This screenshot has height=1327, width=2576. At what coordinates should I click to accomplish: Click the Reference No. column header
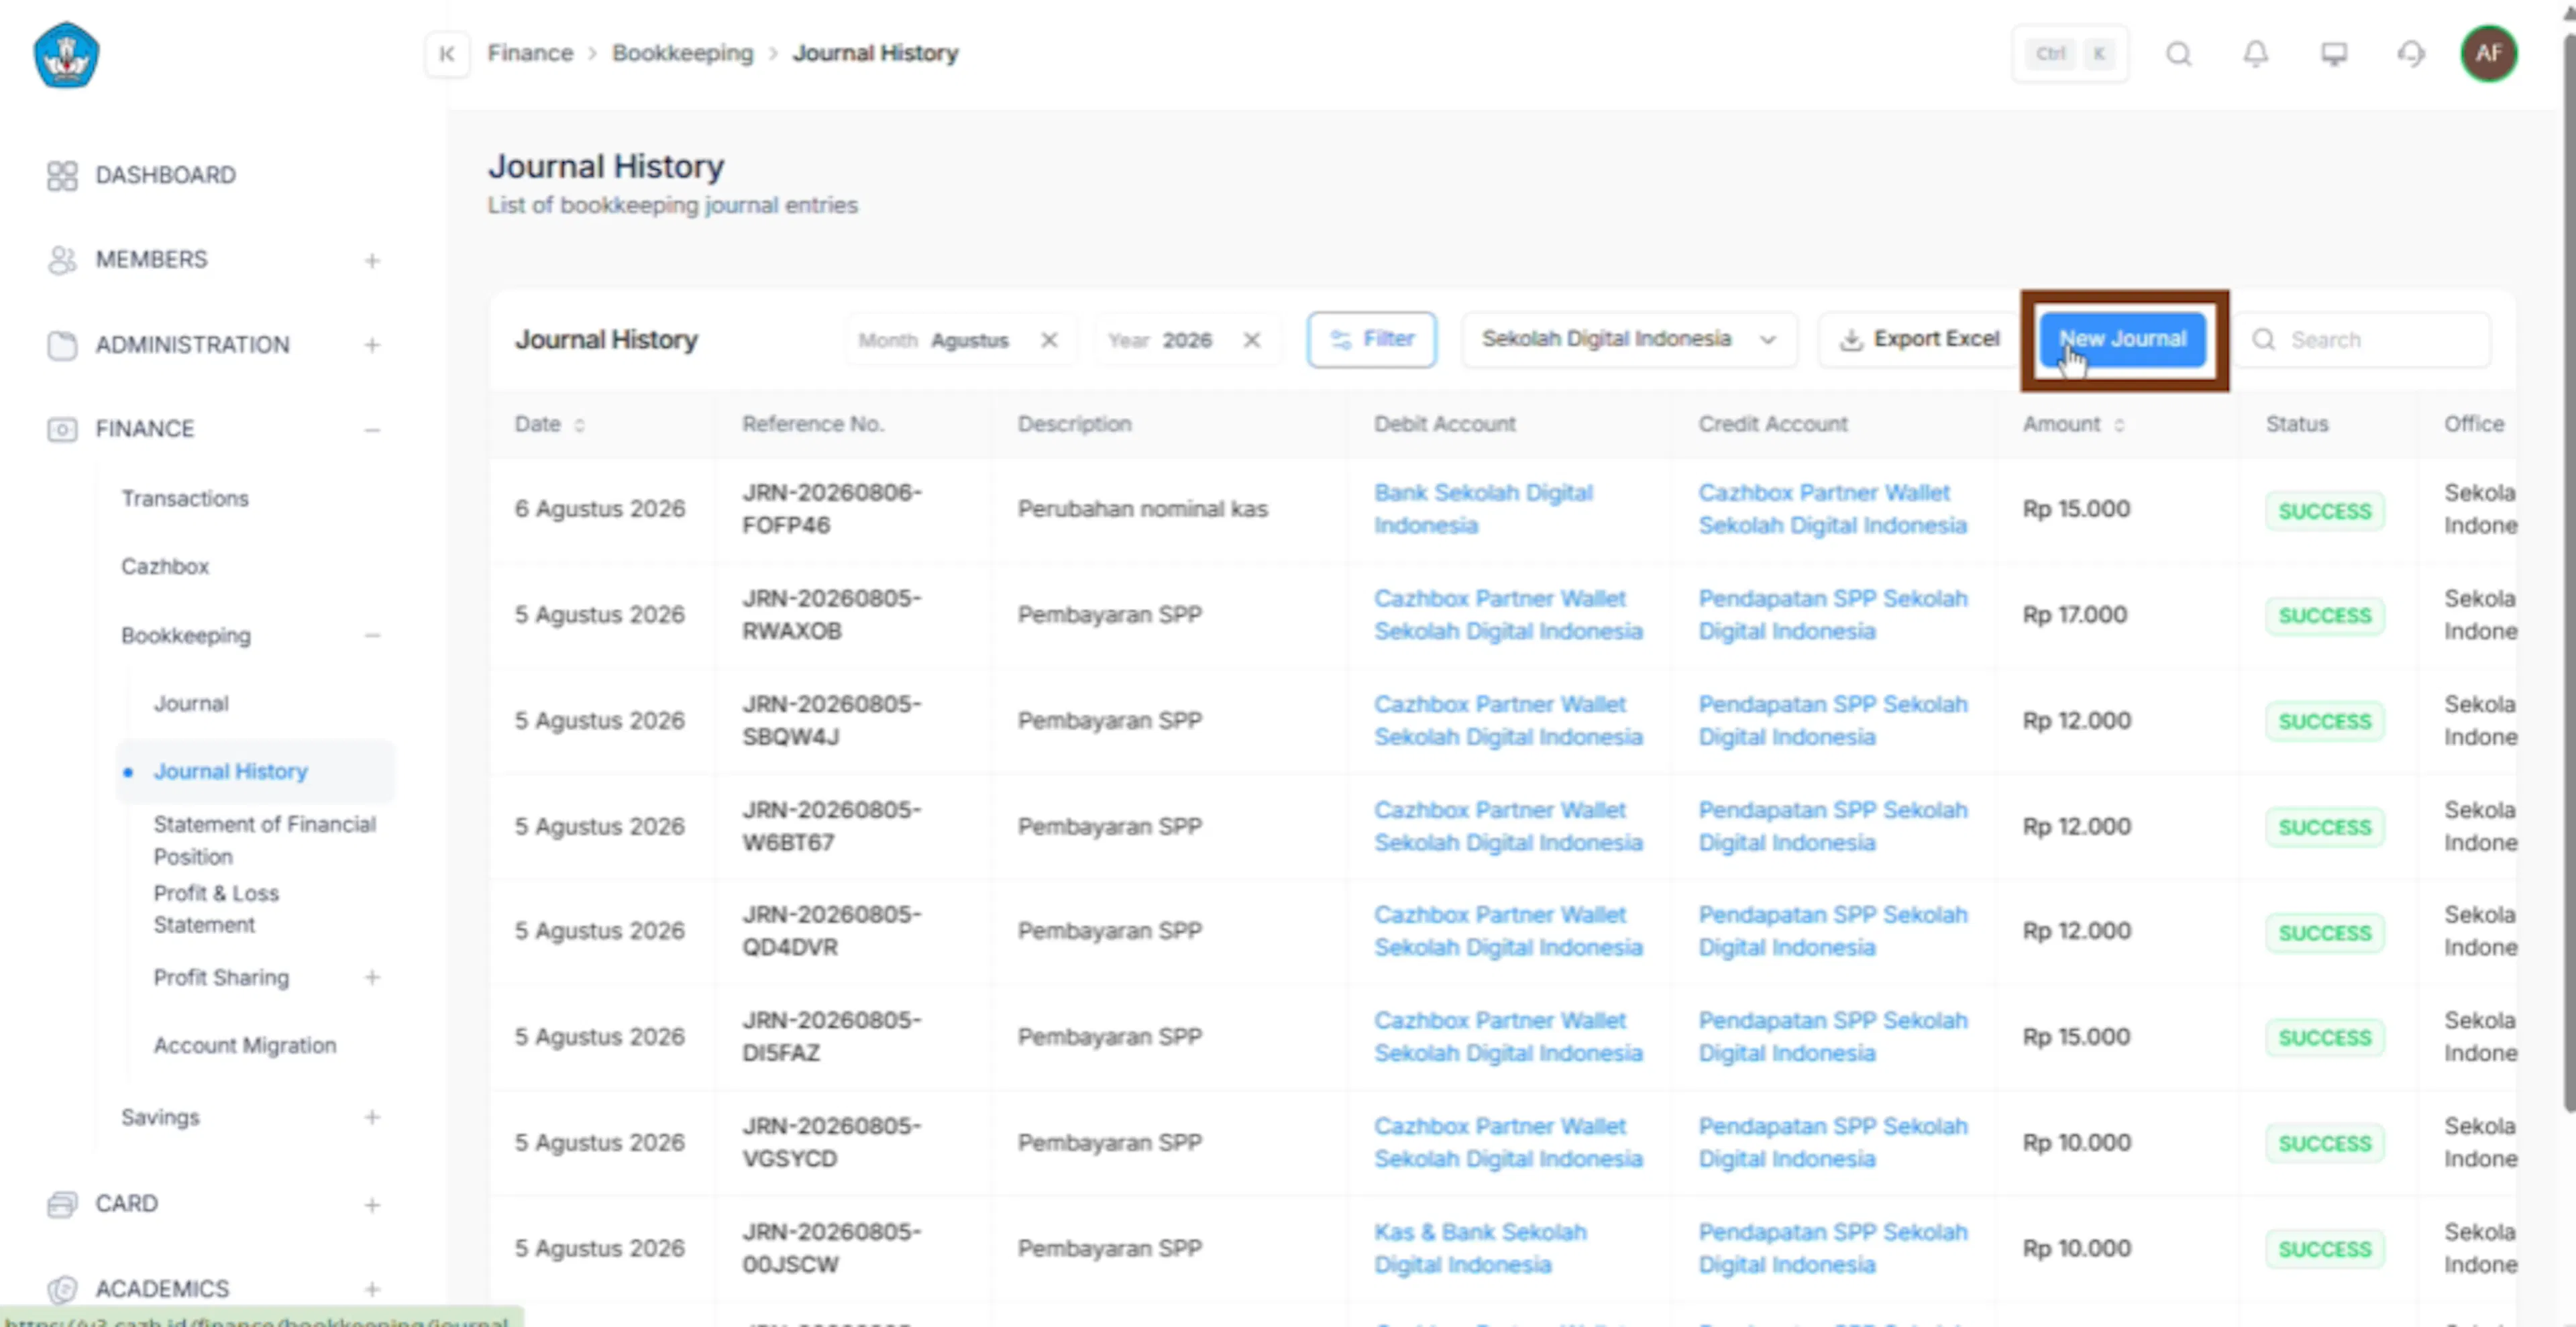813,424
